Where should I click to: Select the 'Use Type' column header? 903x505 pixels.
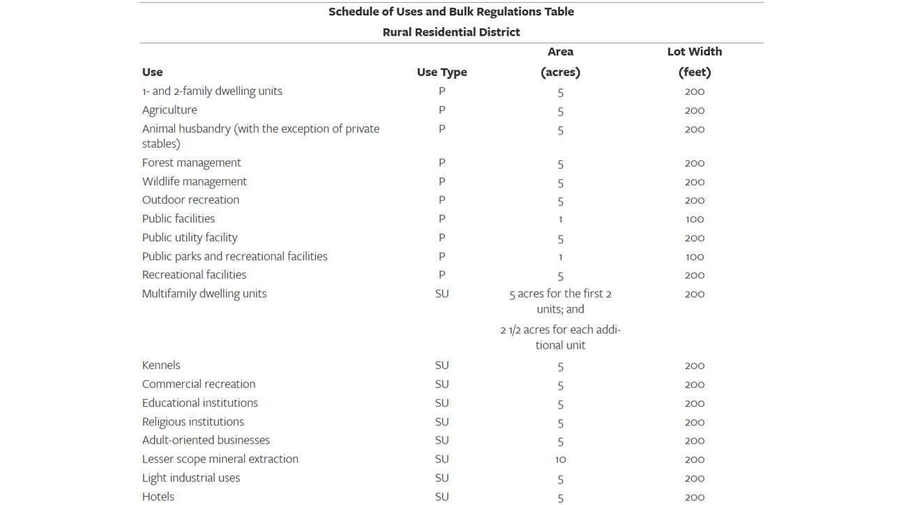441,72
